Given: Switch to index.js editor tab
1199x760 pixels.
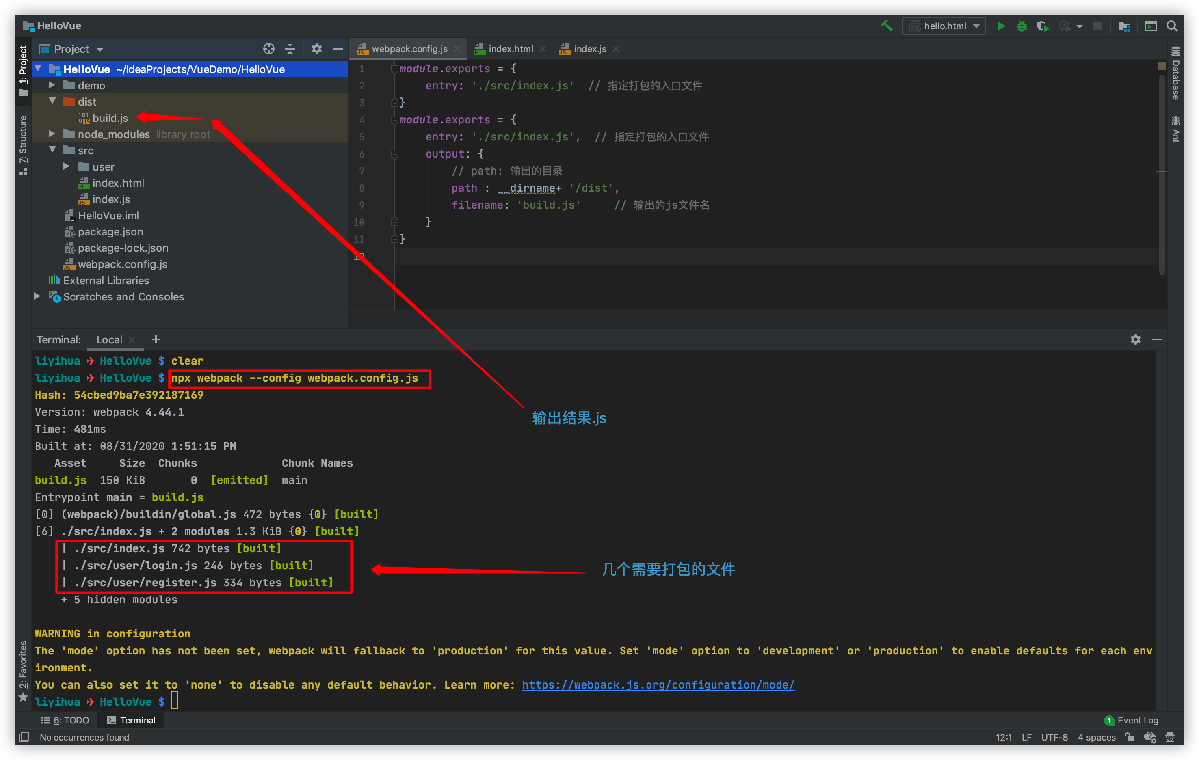Looking at the screenshot, I should click(589, 49).
